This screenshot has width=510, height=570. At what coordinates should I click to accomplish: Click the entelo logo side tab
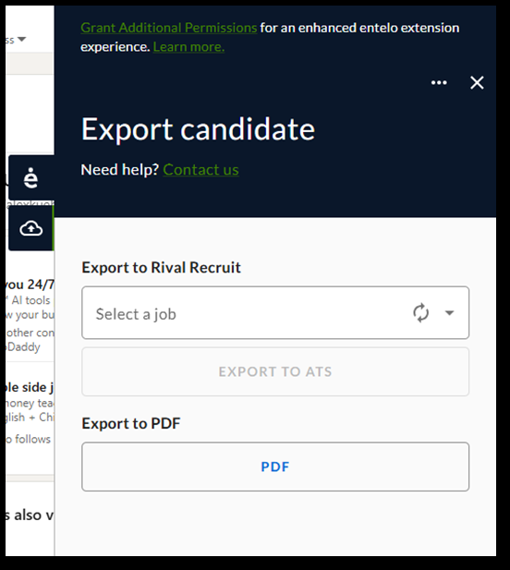31,177
